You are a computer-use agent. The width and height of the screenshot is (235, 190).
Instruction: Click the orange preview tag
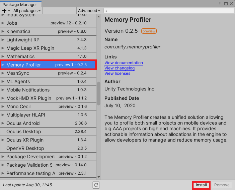149,31
